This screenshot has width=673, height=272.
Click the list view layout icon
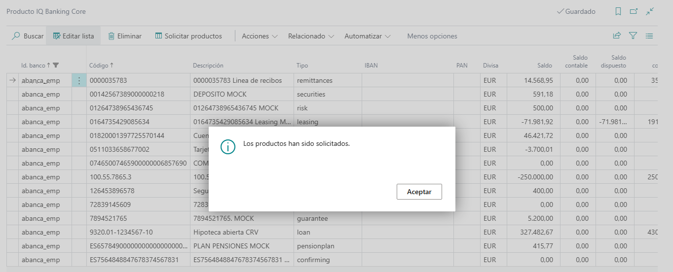pos(649,36)
